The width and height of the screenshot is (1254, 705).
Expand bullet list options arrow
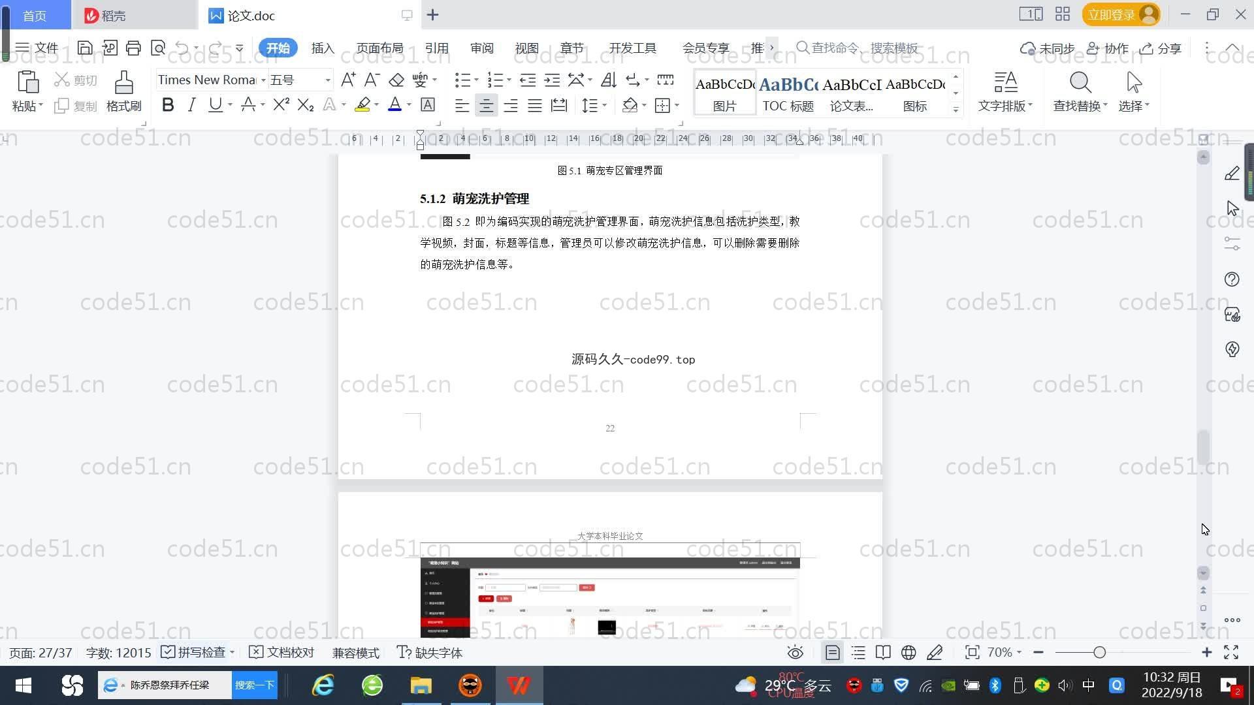pyautogui.click(x=476, y=80)
